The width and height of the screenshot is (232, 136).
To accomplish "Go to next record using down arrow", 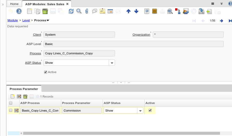I will pyautogui.click(x=136, y=11).
